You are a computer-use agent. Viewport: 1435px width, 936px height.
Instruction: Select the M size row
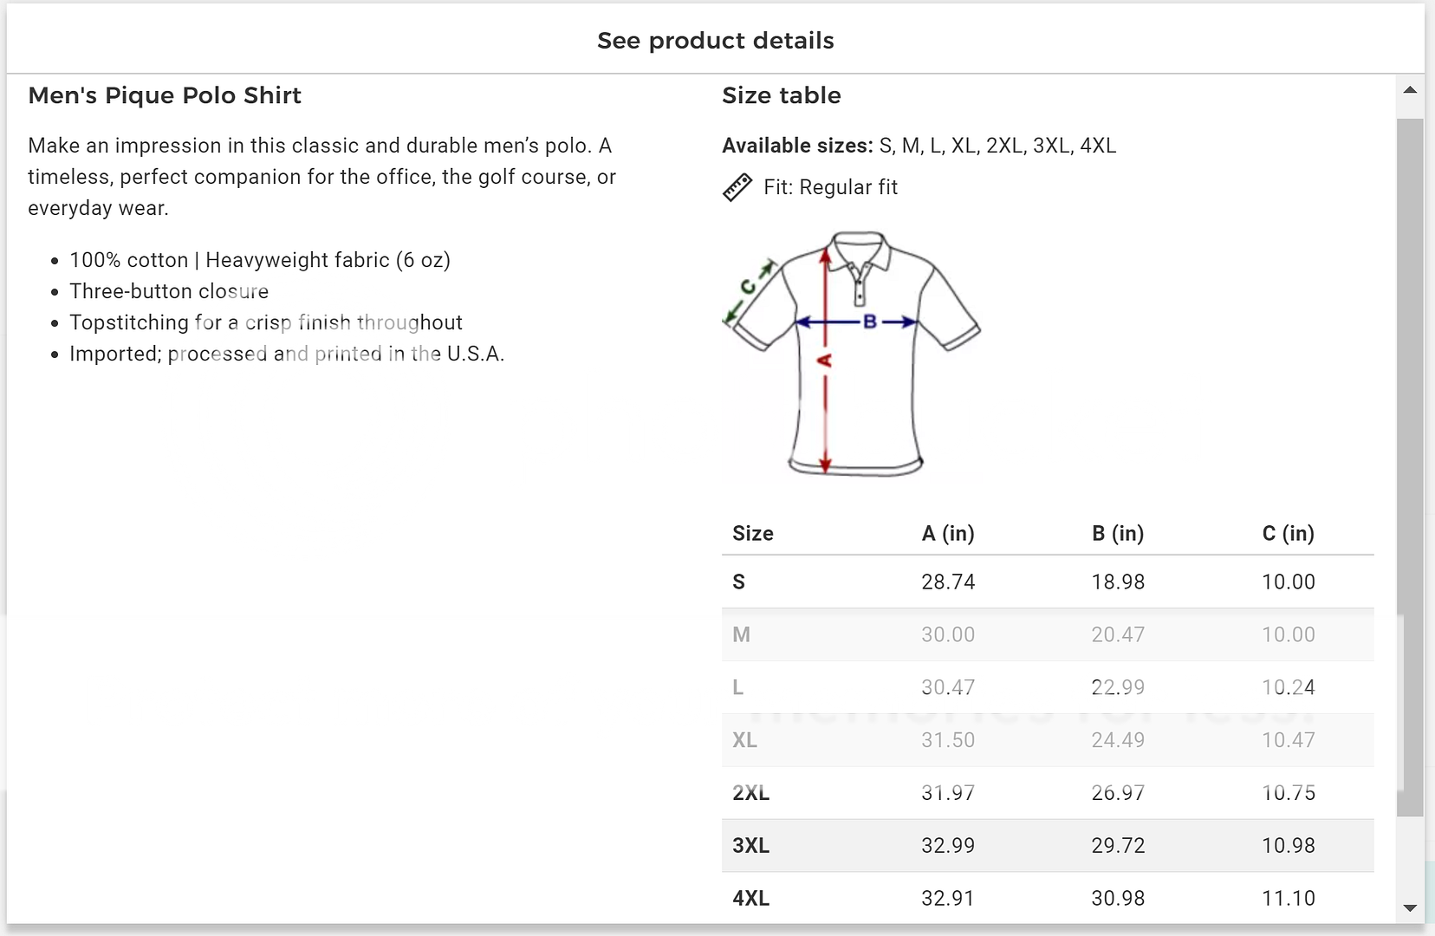1047,635
